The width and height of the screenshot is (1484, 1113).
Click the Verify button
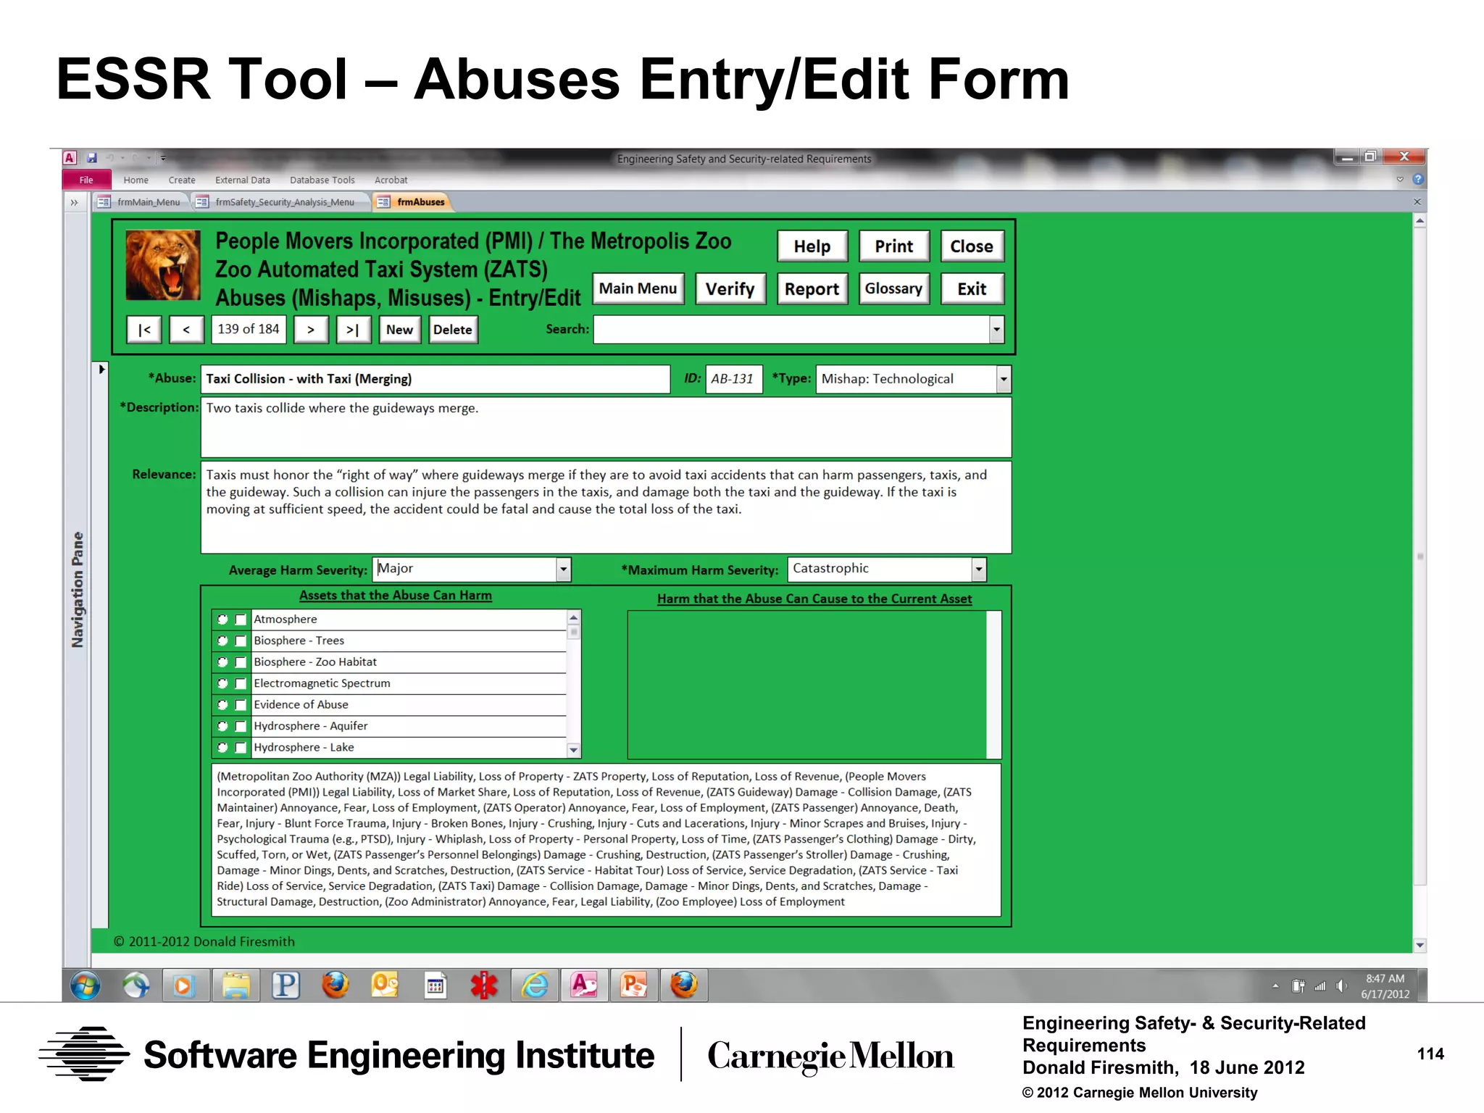730,289
